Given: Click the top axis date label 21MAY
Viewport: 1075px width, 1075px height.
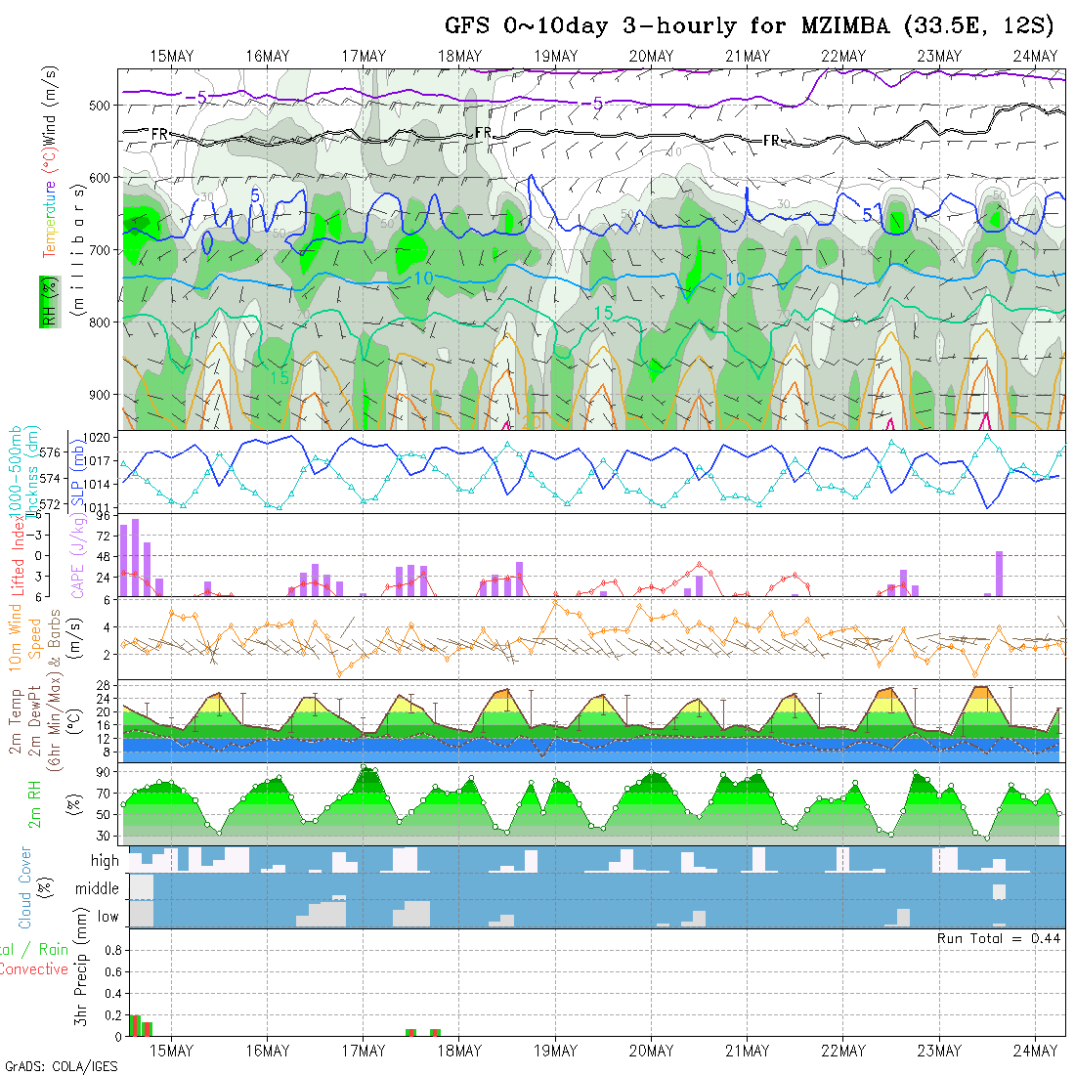Looking at the screenshot, I should (748, 57).
